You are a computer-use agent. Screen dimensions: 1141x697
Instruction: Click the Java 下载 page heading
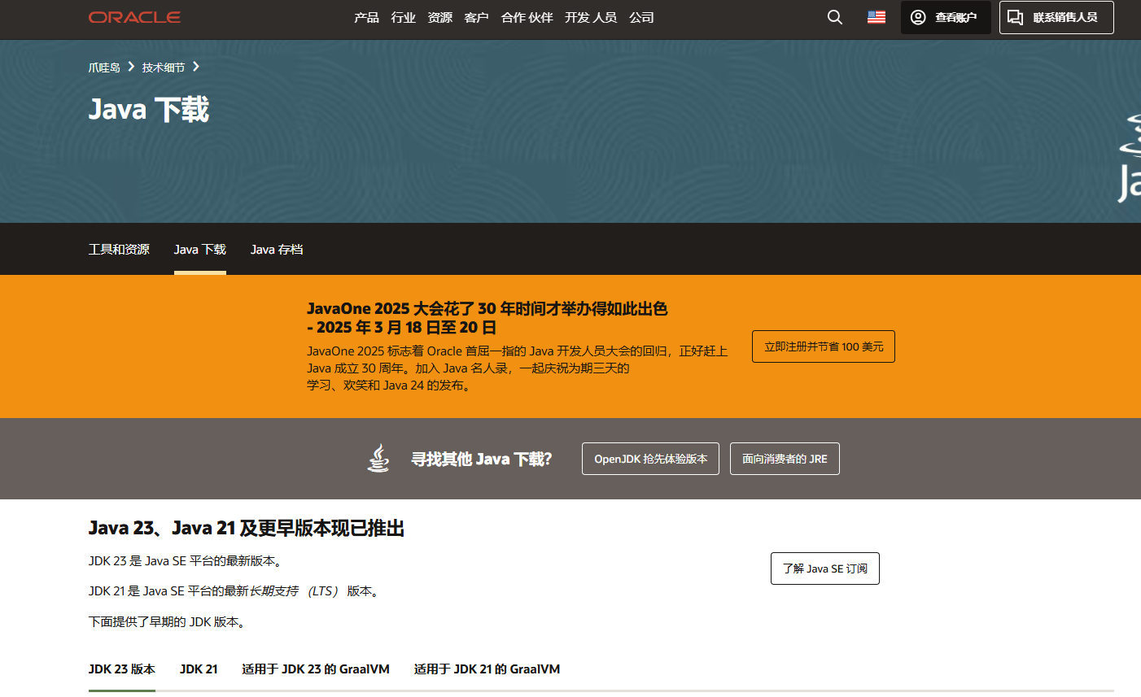tap(149, 109)
